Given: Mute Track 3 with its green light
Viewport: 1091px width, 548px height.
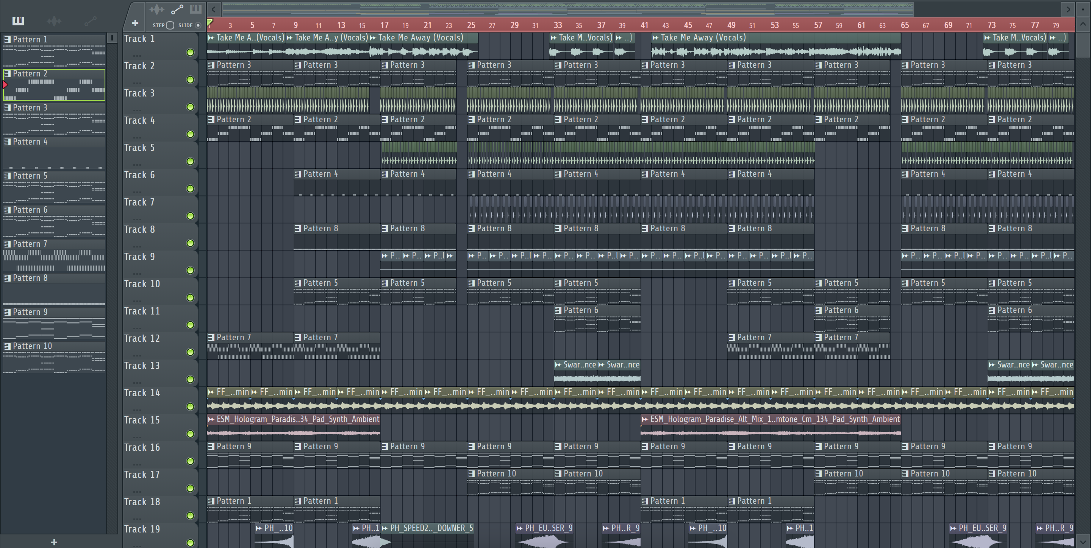Looking at the screenshot, I should [190, 107].
